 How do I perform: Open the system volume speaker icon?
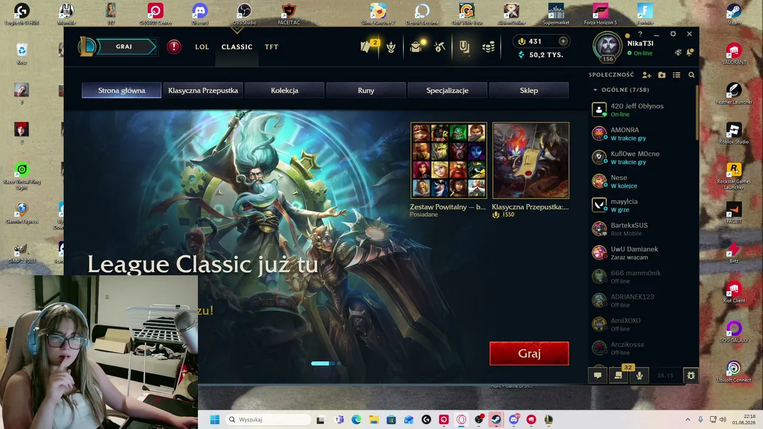723,419
